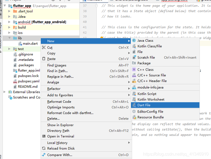Choose Show in Explorer

(x=86, y=125)
